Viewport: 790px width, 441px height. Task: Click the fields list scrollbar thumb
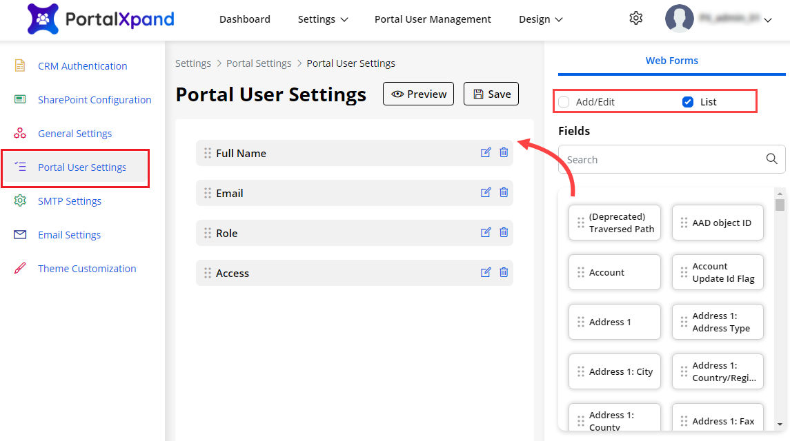(780, 205)
